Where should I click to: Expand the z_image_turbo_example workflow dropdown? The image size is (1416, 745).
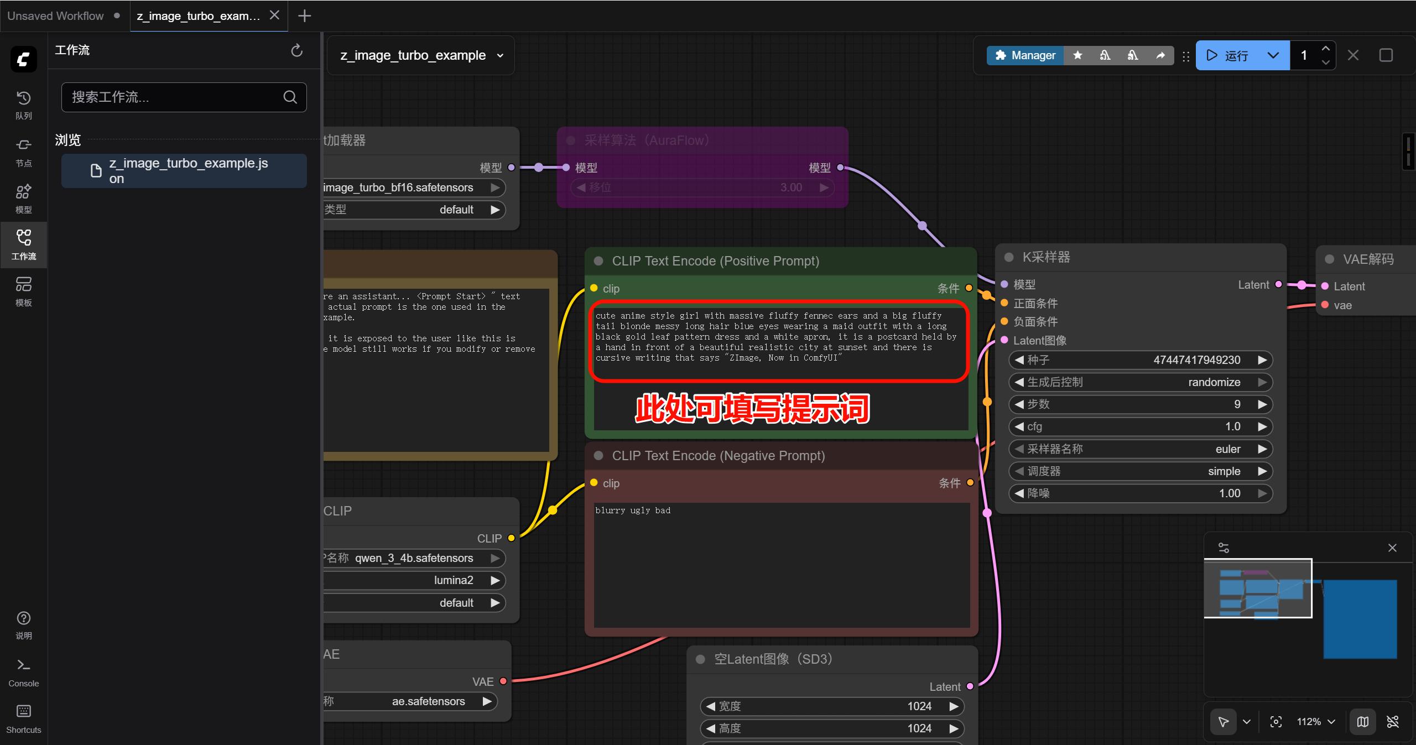pyautogui.click(x=500, y=55)
